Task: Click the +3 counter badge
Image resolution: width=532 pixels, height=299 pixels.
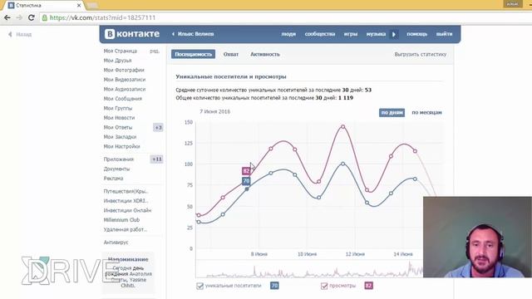Action: point(158,127)
